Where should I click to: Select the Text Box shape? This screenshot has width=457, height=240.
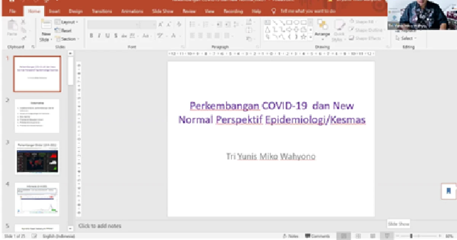pyautogui.click(x=268, y=22)
